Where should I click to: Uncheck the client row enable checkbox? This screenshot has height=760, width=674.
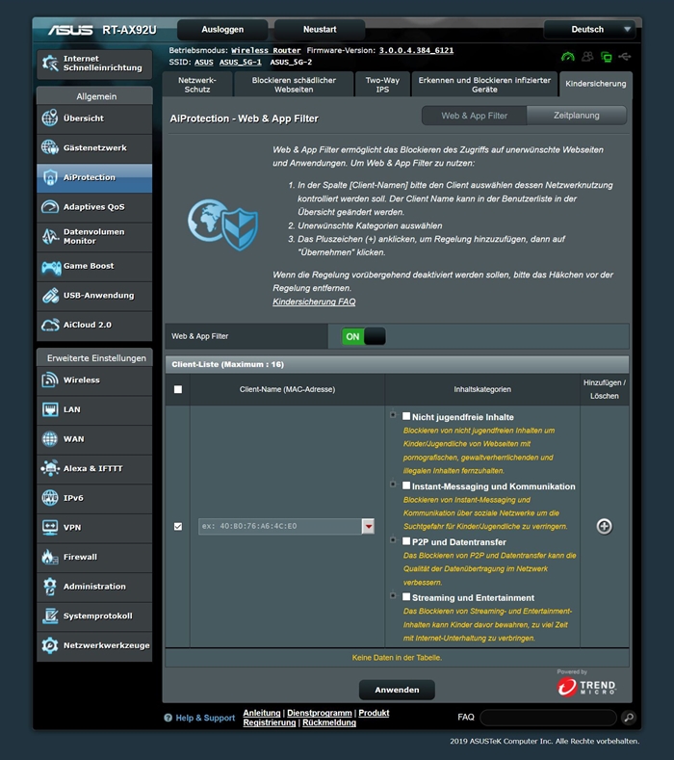click(178, 526)
